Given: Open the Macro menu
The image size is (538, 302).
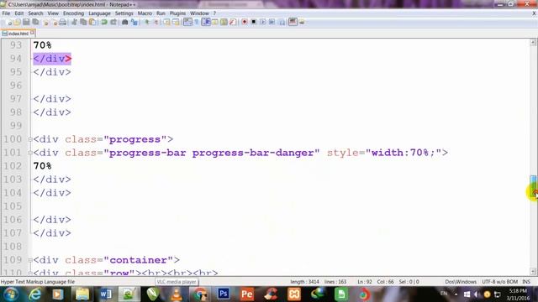Looking at the screenshot, I should [x=145, y=13].
